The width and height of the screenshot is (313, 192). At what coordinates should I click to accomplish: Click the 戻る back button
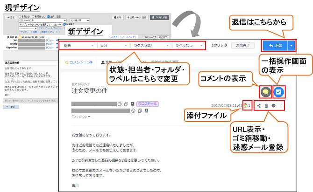11,107
